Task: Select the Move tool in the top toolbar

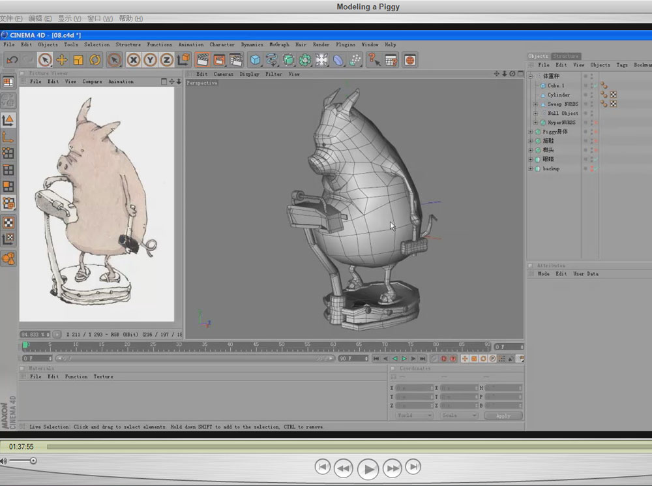Action: 63,60
